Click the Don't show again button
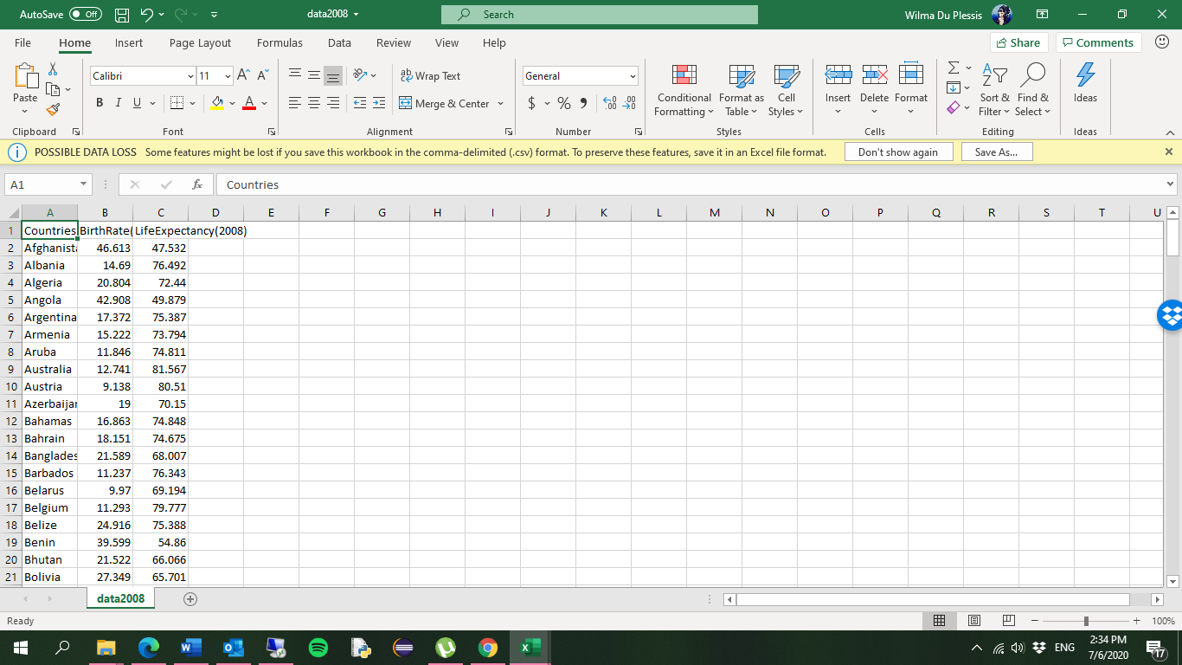The height and width of the screenshot is (665, 1182). [898, 152]
